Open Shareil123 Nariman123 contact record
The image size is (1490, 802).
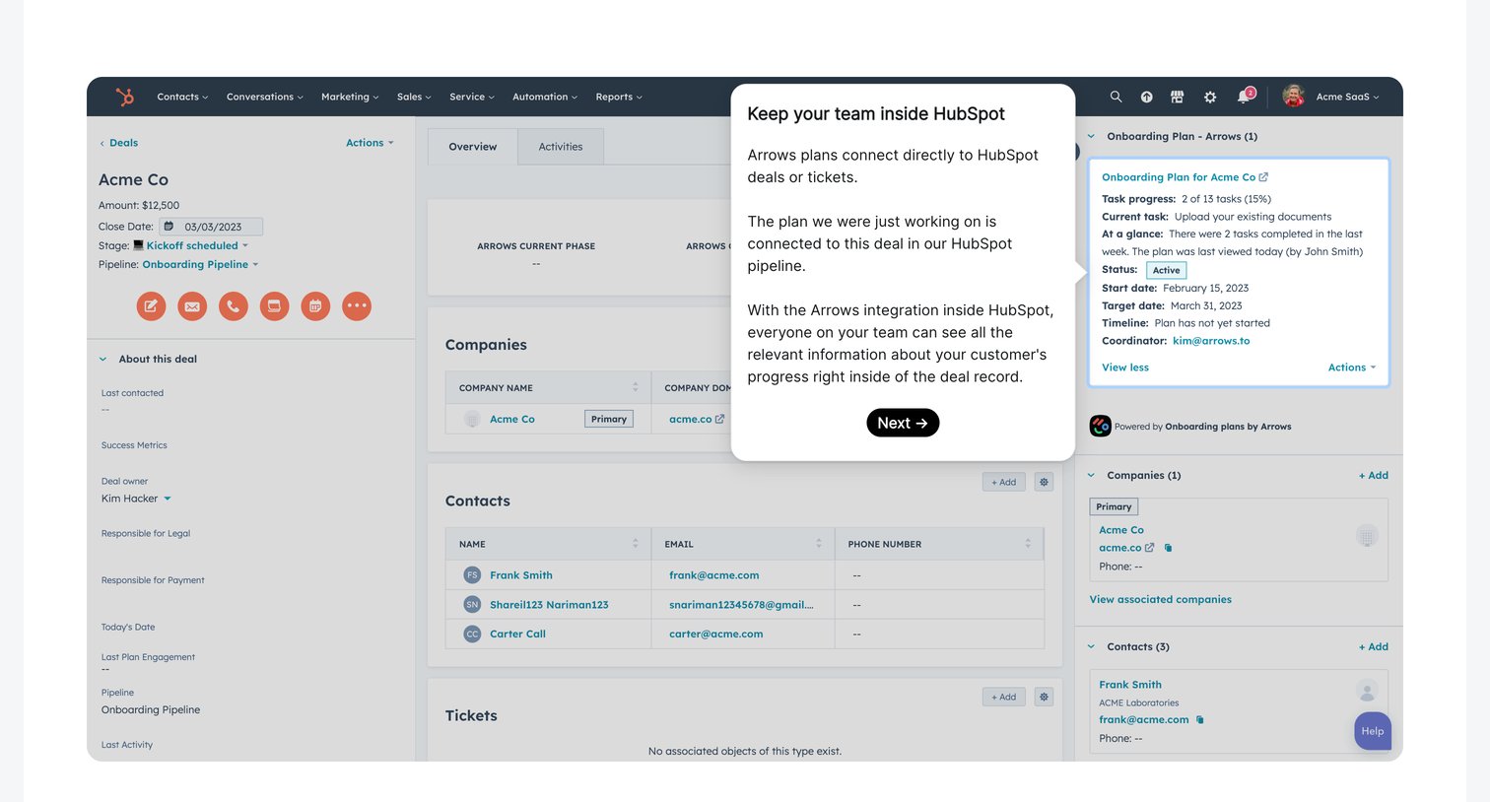tap(549, 605)
